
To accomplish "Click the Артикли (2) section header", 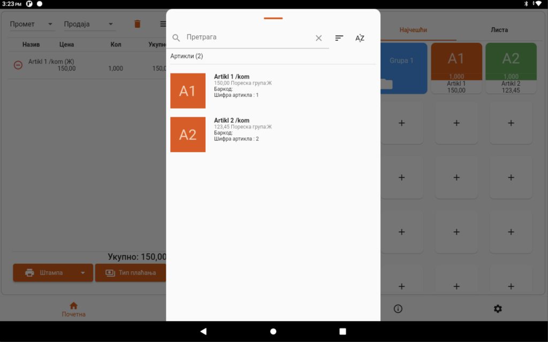I will 187,56.
